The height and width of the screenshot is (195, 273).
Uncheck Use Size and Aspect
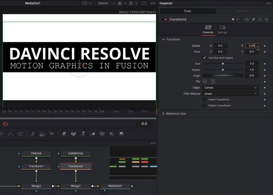tap(204, 58)
